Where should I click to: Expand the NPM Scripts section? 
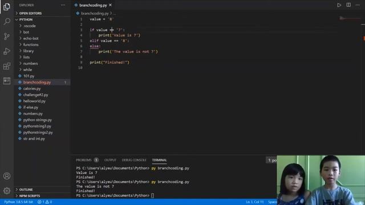[x=42, y=196]
